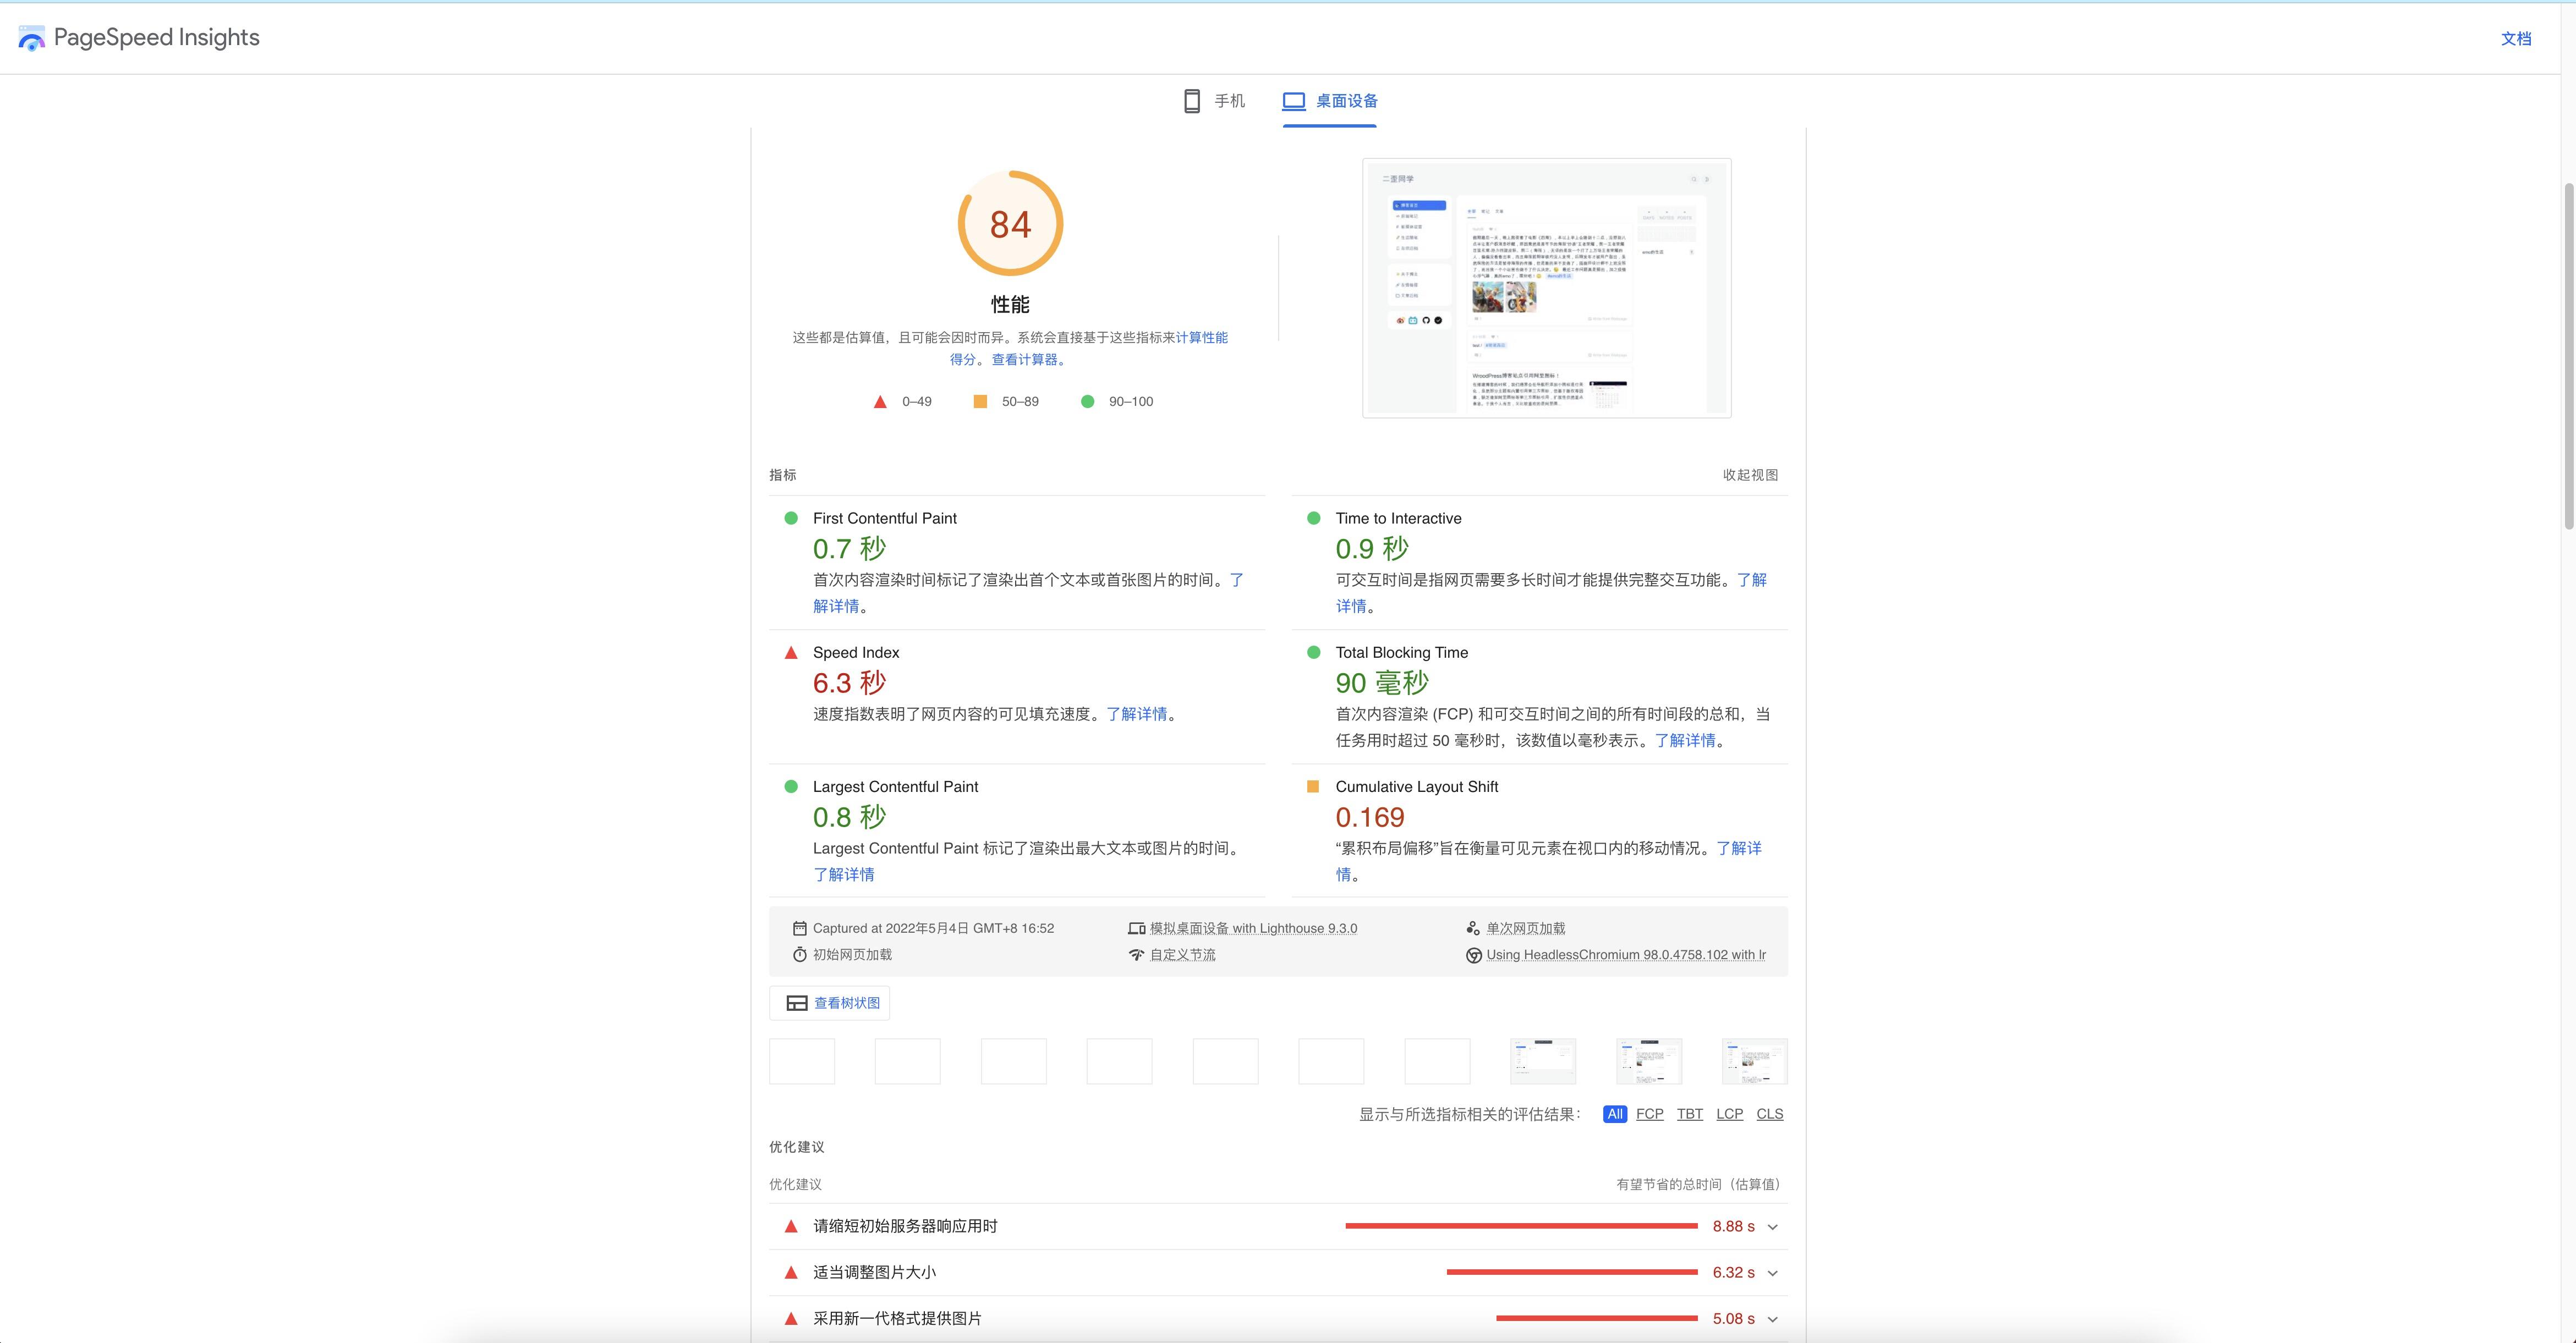
Task: Enable the FCP results filter
Action: coord(1650,1113)
